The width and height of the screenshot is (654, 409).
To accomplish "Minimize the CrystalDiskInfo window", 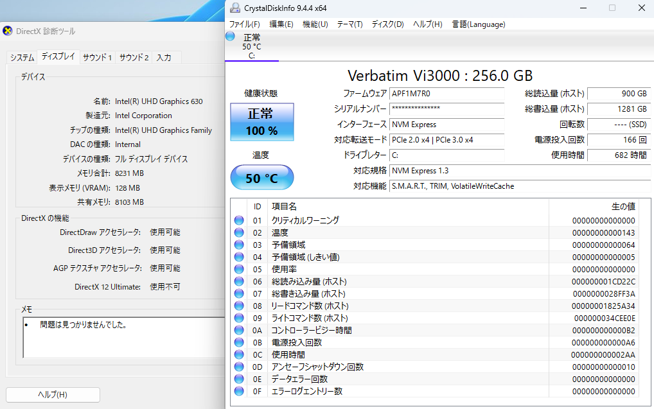I will pos(583,8).
